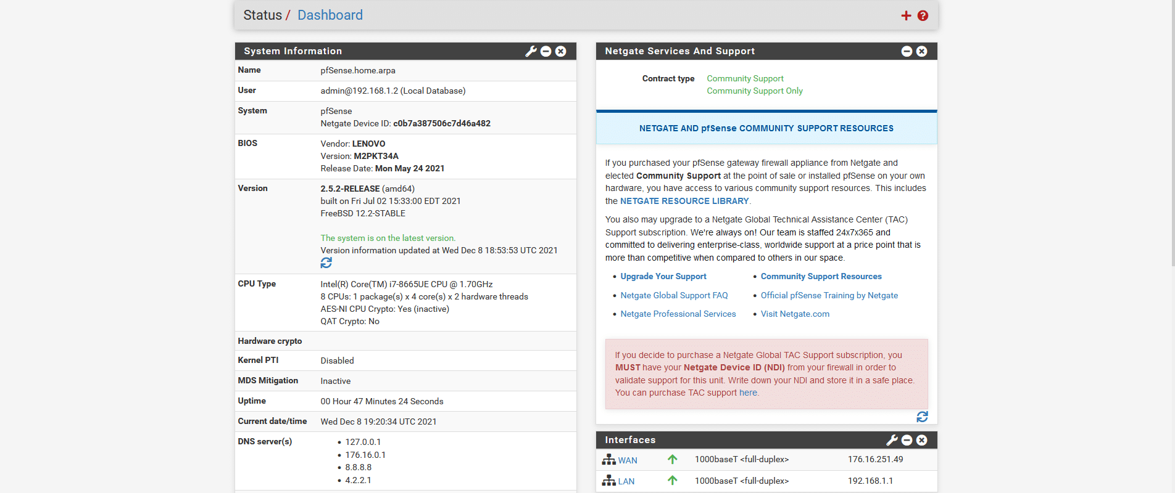Image resolution: width=1175 pixels, height=493 pixels.
Task: Click DNS server entry 4.2.2.1
Action: coord(359,480)
